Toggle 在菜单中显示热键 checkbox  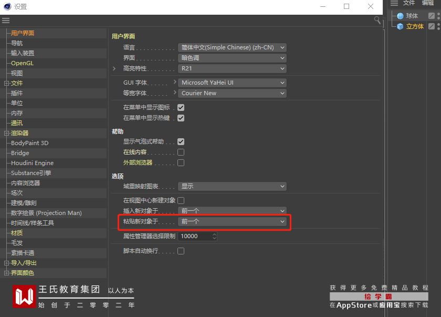click(x=181, y=118)
